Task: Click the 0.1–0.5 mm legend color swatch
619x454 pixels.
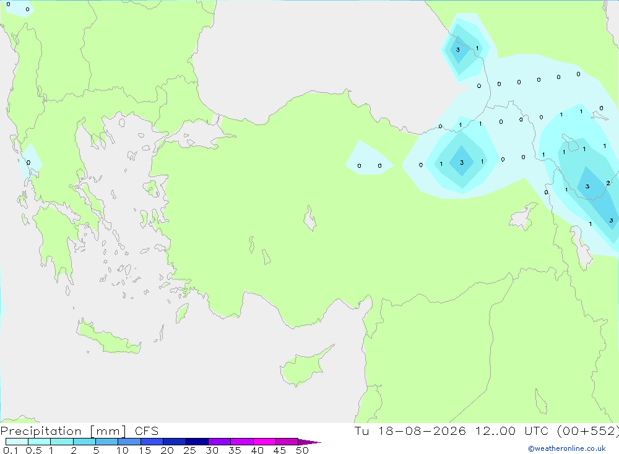Action: [x=17, y=442]
